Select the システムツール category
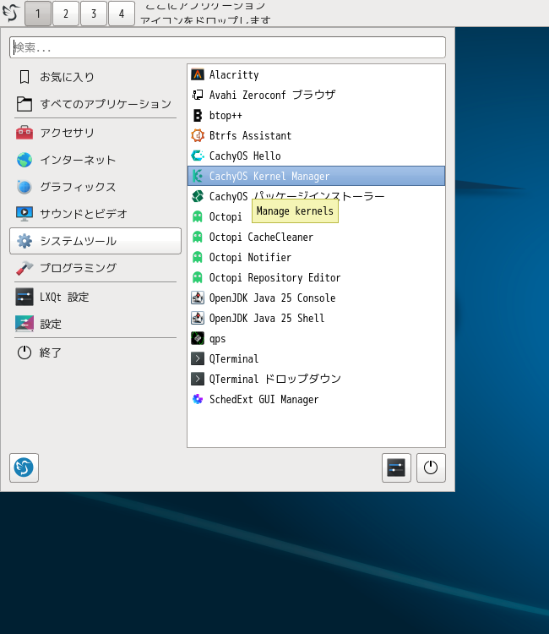The image size is (549, 634). click(x=95, y=241)
